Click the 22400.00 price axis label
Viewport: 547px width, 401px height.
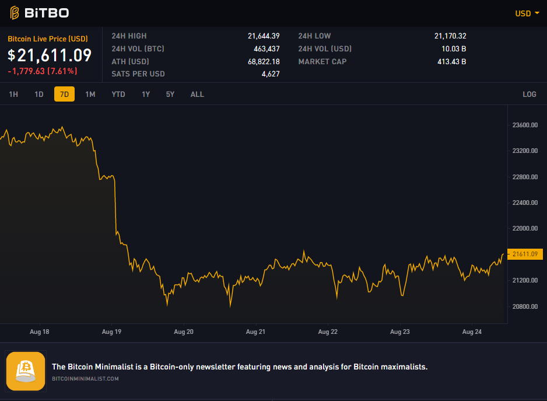click(525, 203)
